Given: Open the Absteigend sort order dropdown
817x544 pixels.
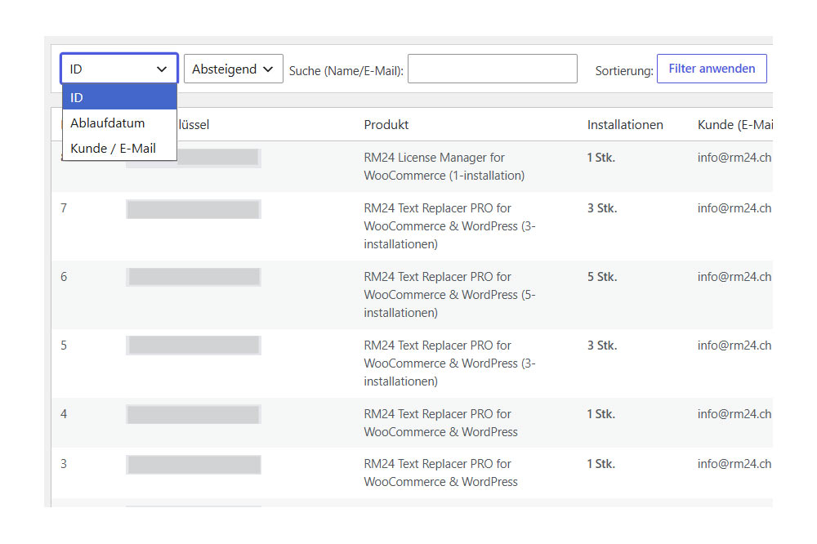Looking at the screenshot, I should point(233,69).
